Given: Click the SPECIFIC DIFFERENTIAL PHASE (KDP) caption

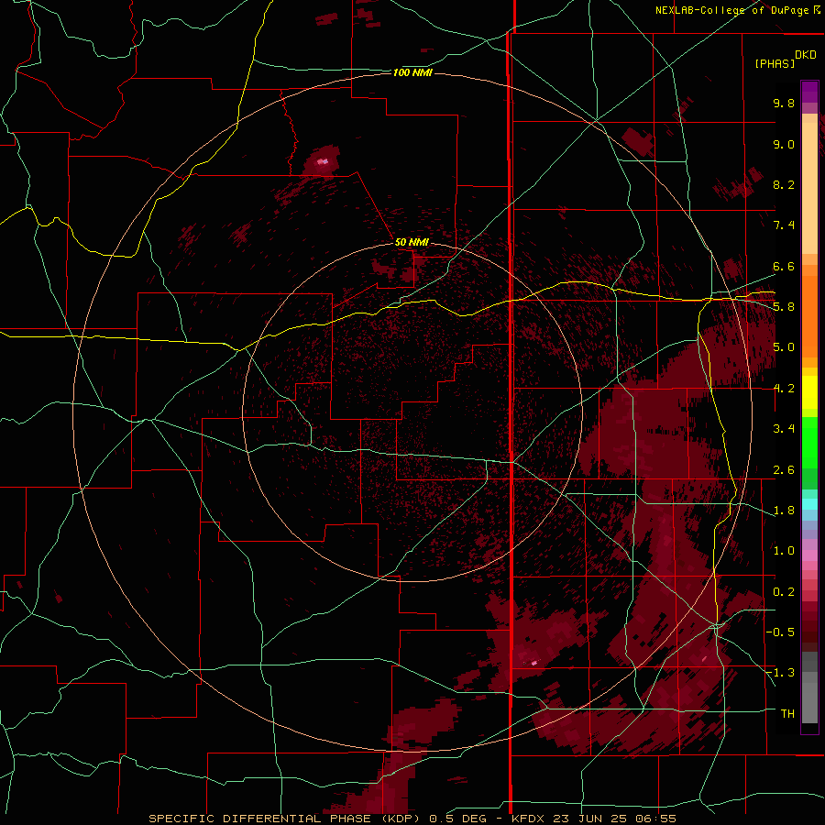Looking at the screenshot, I should pos(284,819).
